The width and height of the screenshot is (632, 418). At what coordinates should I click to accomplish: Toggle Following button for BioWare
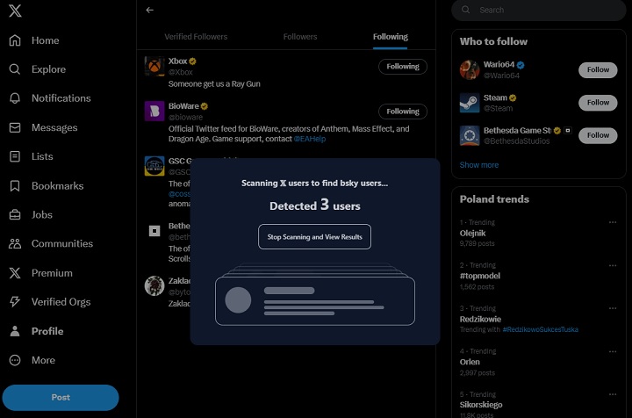(403, 112)
